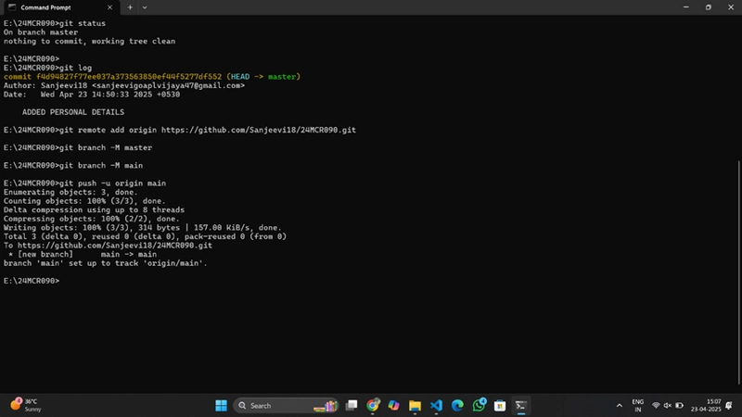Open Microsoft Edge from the taskbar

[x=457, y=406]
